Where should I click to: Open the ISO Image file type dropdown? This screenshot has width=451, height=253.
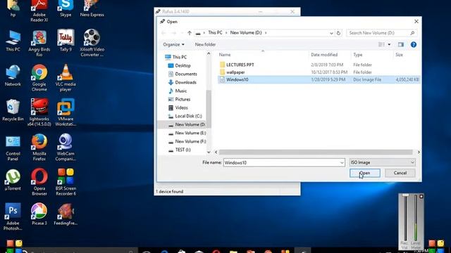pos(382,162)
